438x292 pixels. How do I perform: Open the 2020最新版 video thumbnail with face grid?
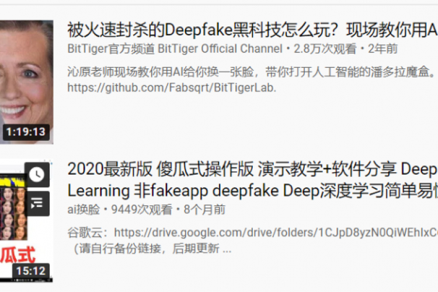tap(26, 221)
